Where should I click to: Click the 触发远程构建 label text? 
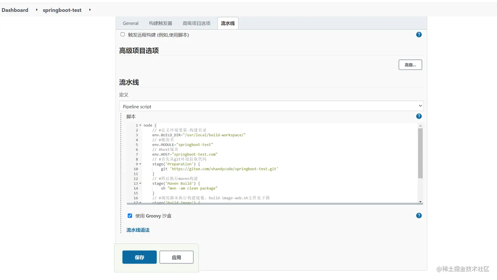[158, 35]
